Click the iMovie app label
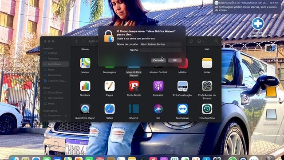The height and width of the screenshot is (160, 284). click(x=85, y=49)
